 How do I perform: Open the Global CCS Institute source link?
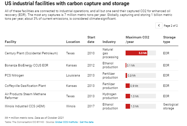(x=66, y=122)
